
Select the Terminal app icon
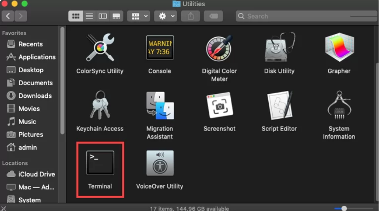click(x=100, y=163)
